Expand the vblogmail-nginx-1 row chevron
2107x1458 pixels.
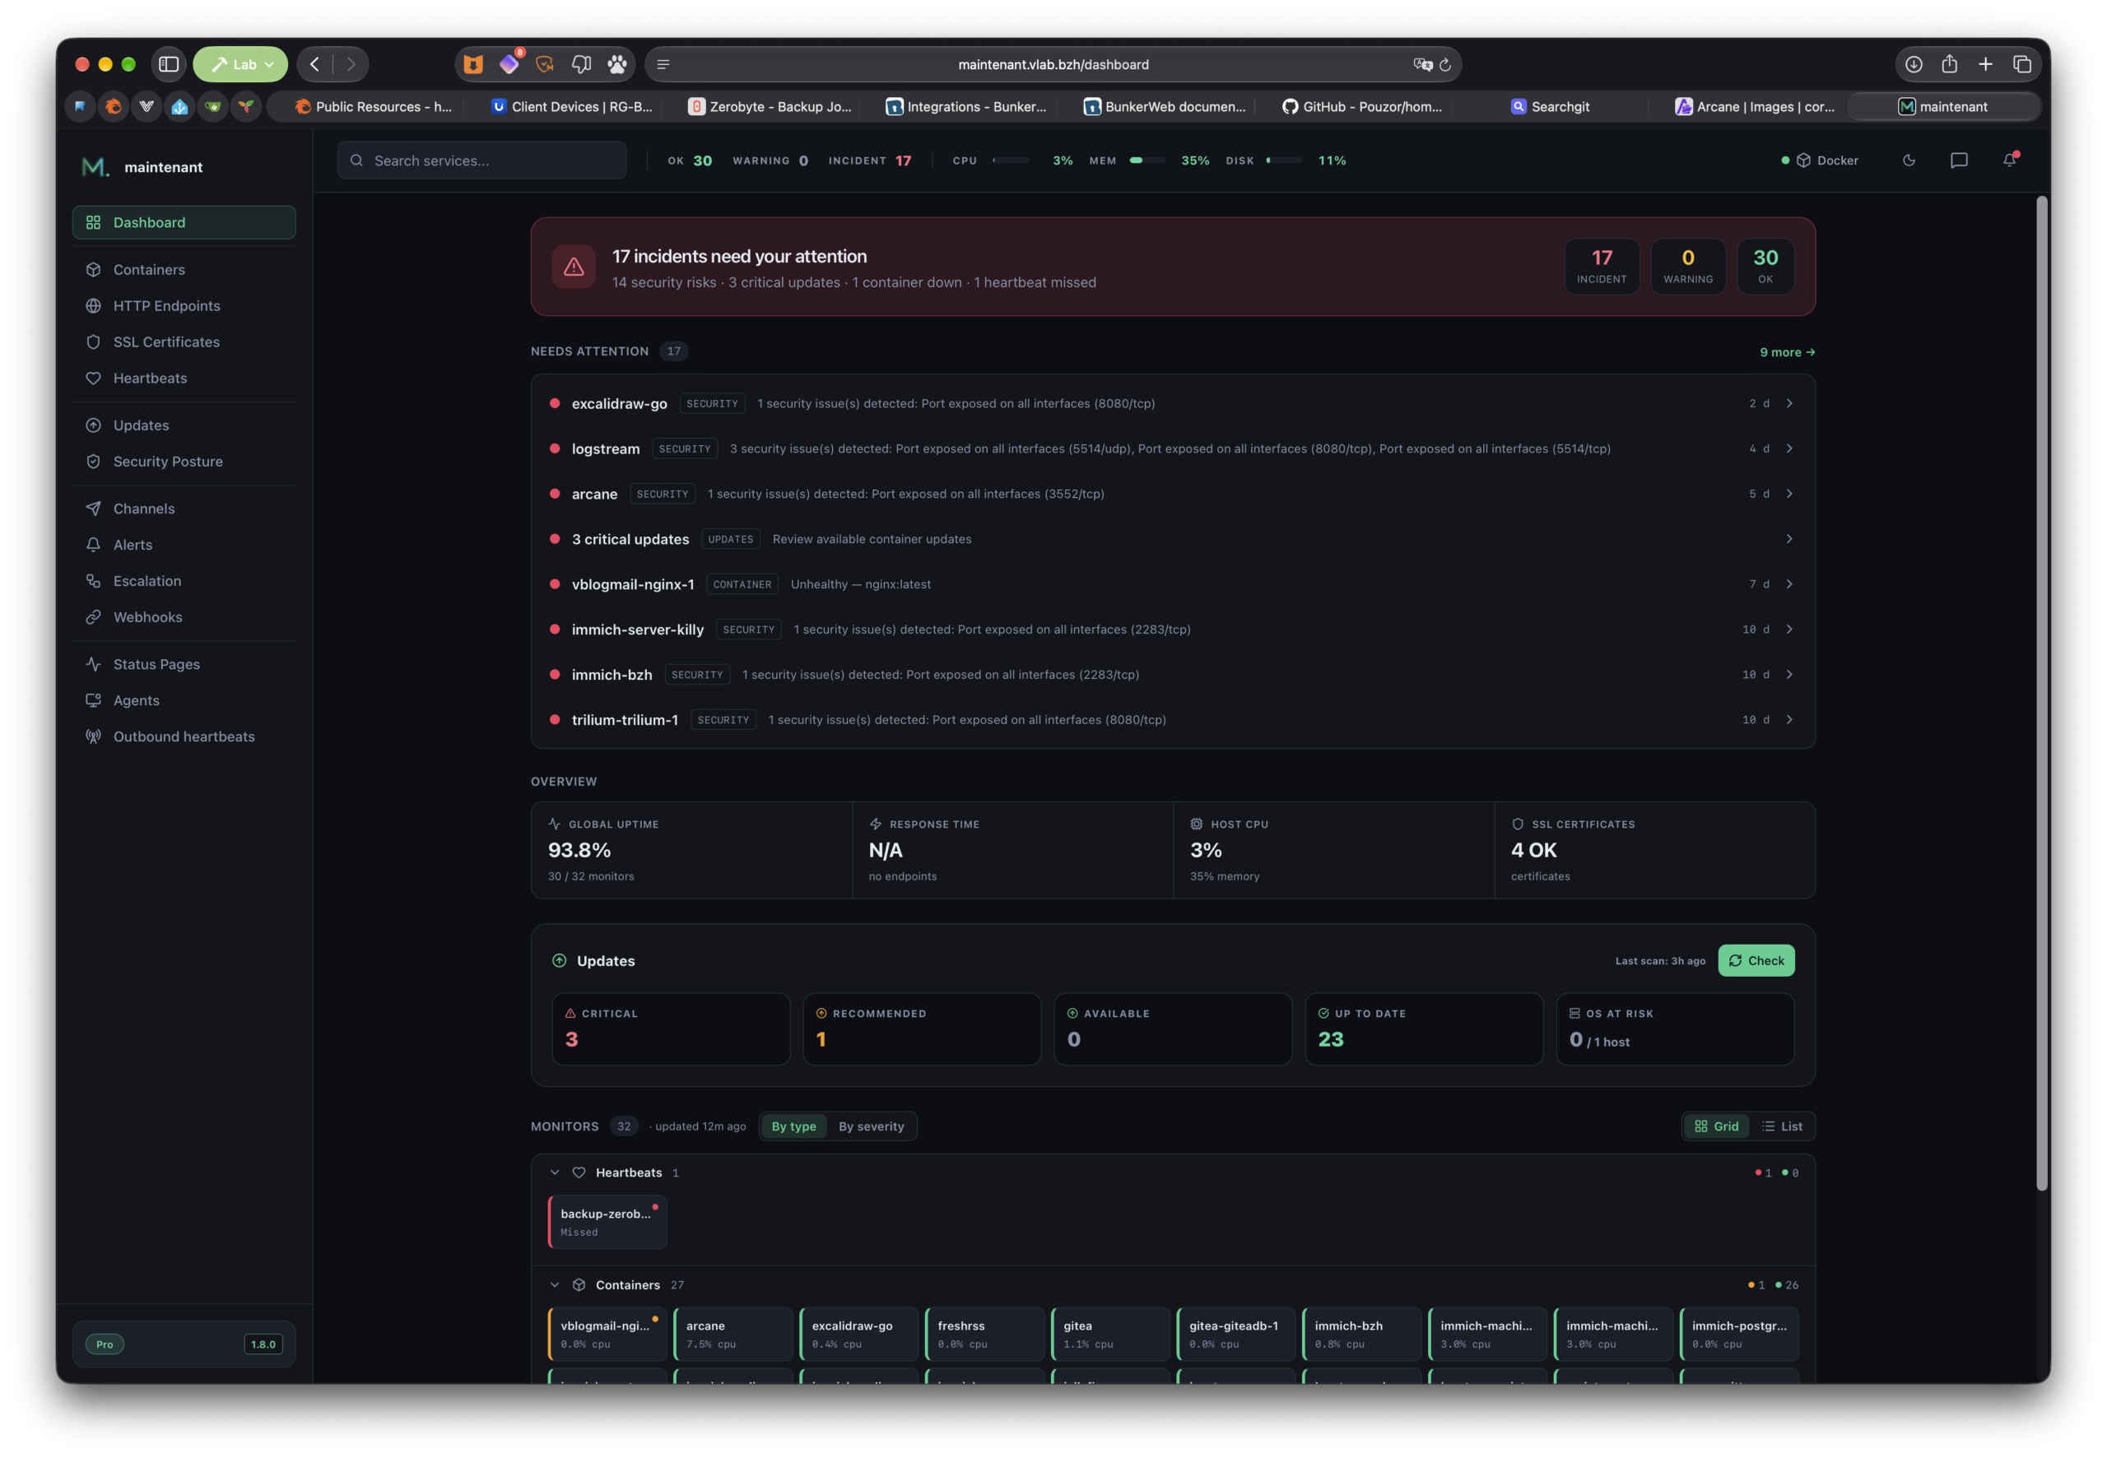point(1789,583)
